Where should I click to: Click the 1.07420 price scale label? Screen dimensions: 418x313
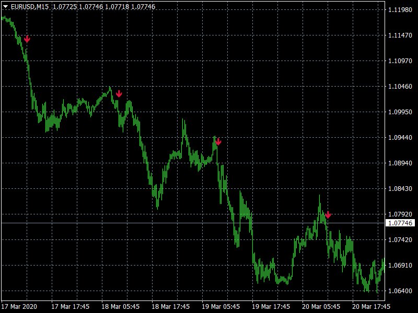(x=400, y=240)
